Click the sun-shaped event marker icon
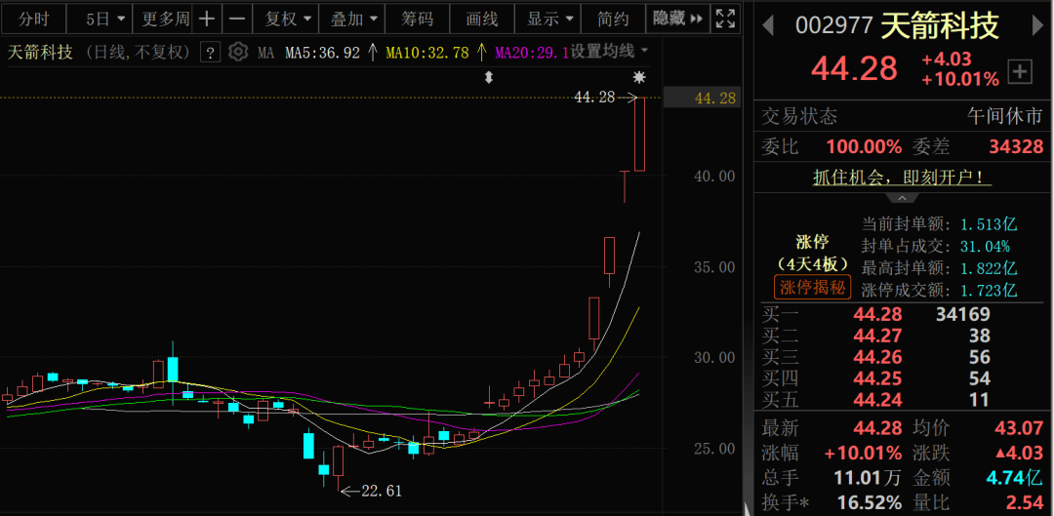1054x516 pixels. click(638, 77)
